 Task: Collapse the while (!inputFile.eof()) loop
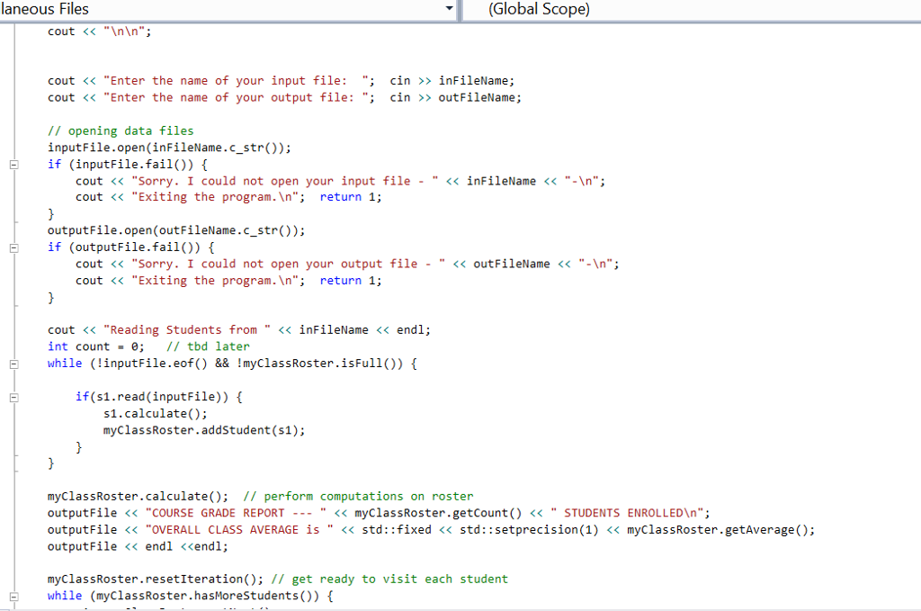pos(13,363)
